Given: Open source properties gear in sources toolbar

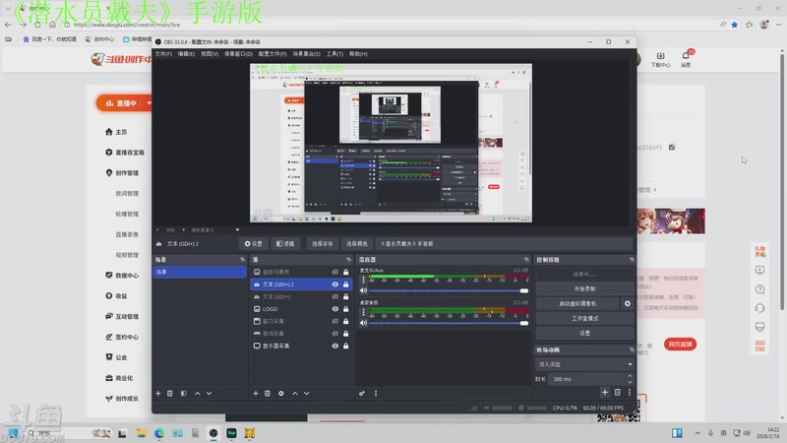Looking at the screenshot, I should 281,393.
